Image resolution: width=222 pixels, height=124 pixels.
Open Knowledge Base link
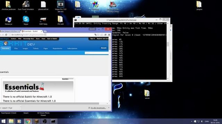[x=28, y=39]
